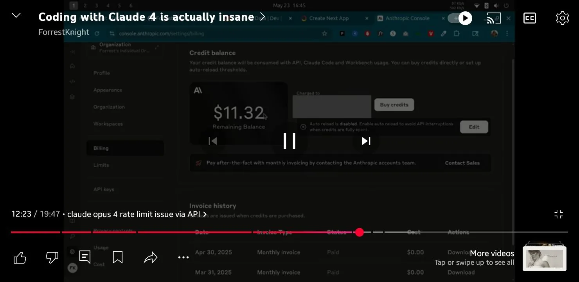Expand the video title chevron

(262, 16)
